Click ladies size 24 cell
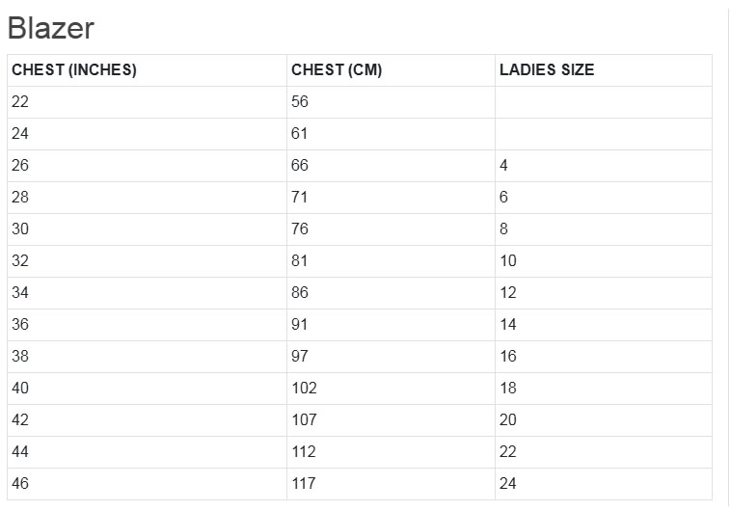The height and width of the screenshot is (511, 730). tap(508, 484)
